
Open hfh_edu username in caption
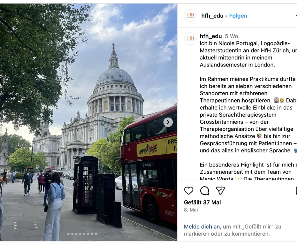[211, 36]
